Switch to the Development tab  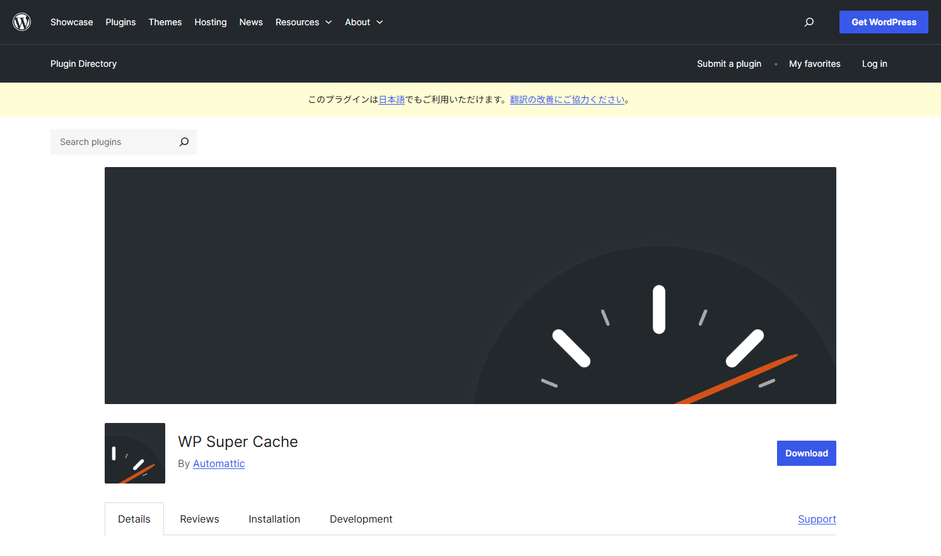click(361, 519)
